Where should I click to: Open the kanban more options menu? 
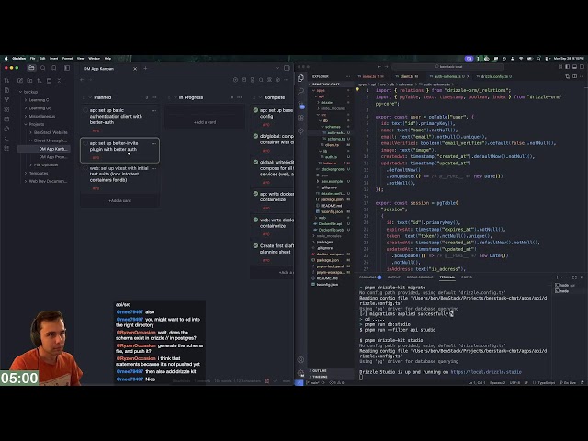[x=286, y=80]
